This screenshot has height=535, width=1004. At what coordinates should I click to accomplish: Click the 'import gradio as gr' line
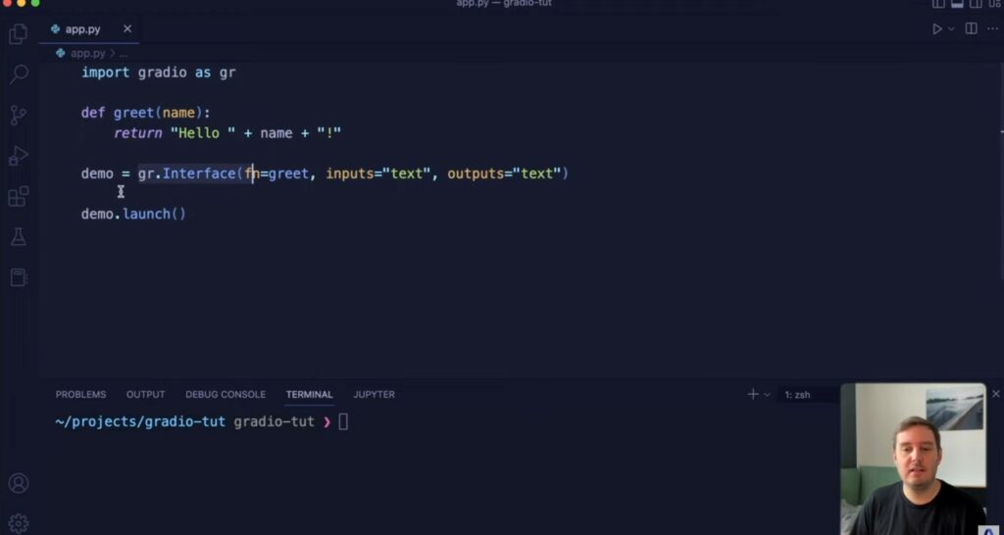[158, 73]
